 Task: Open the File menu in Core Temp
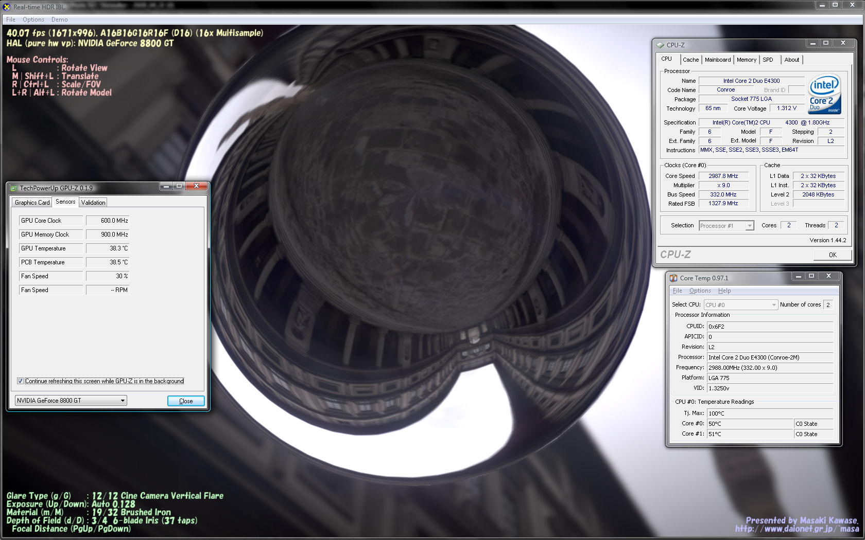click(x=678, y=291)
